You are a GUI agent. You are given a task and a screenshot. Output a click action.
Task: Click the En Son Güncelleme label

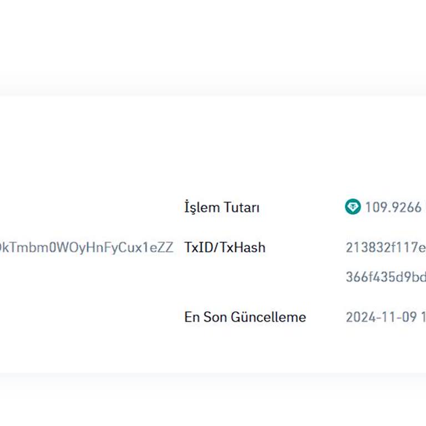click(245, 317)
